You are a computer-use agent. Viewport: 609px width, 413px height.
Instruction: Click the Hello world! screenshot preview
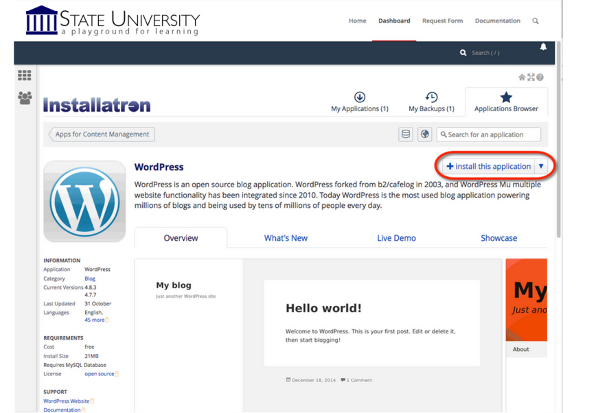pyautogui.click(x=318, y=335)
